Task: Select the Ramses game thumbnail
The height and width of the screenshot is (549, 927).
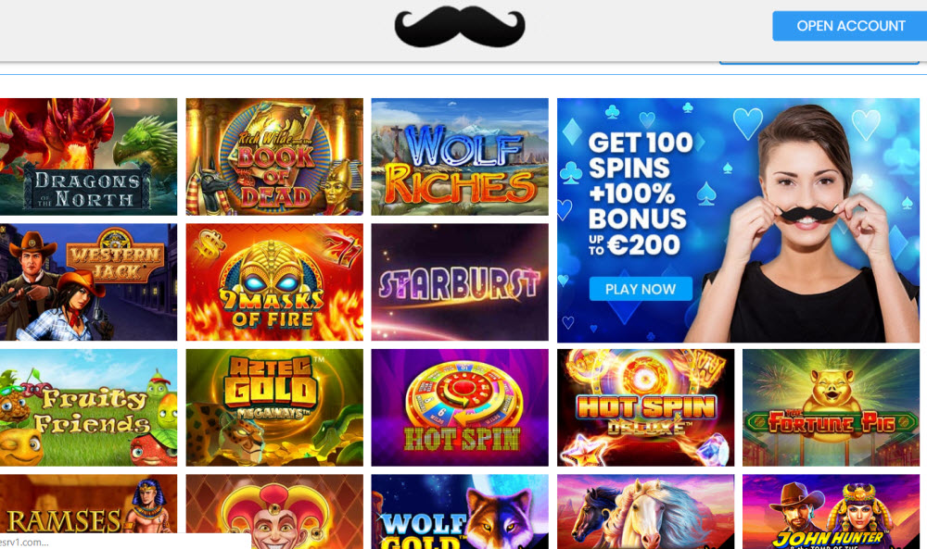Action: 88,505
